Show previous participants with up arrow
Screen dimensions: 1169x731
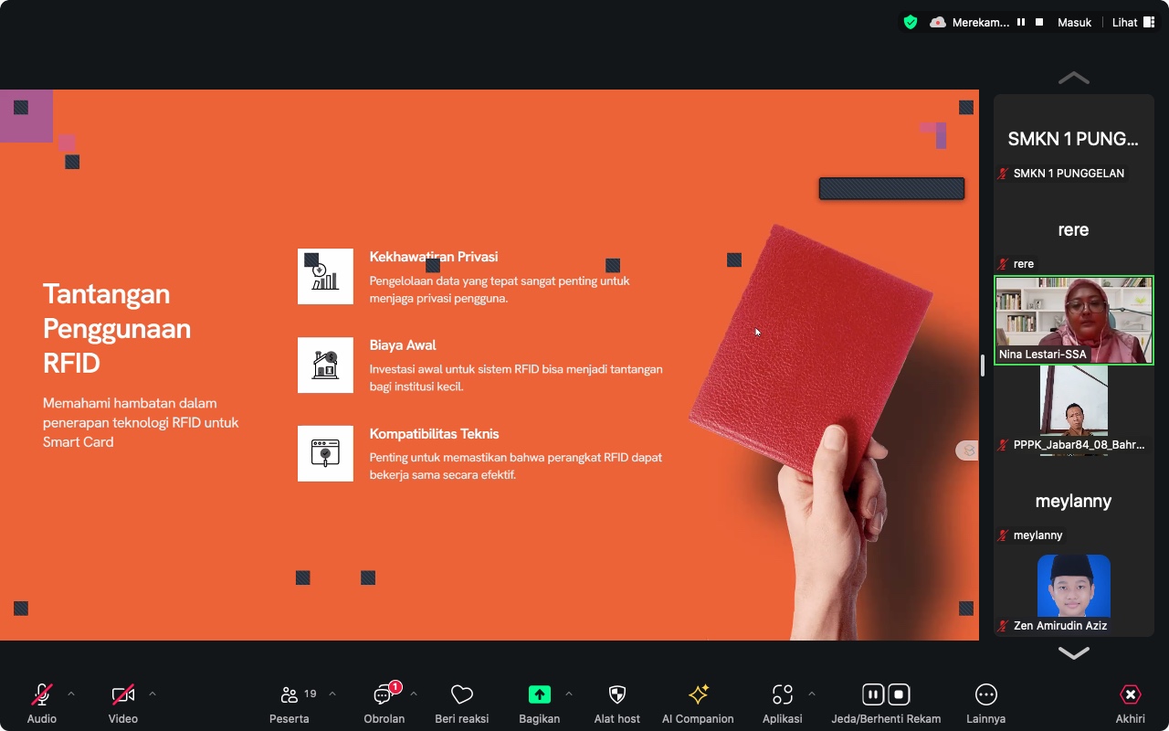[x=1074, y=79]
